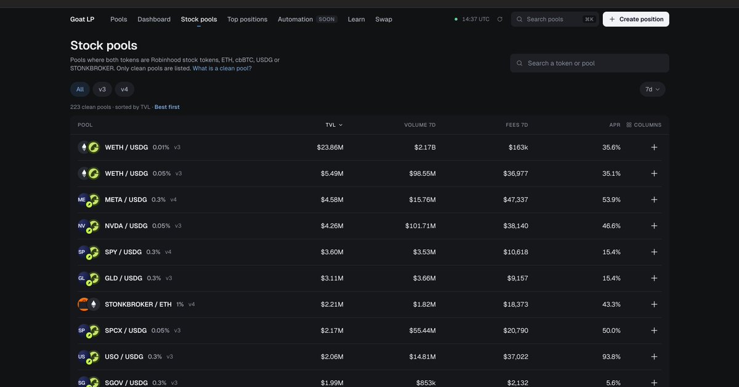Screen dimensions: 739x387
Task: Sort by FEES 7D column header
Action: click(x=517, y=125)
